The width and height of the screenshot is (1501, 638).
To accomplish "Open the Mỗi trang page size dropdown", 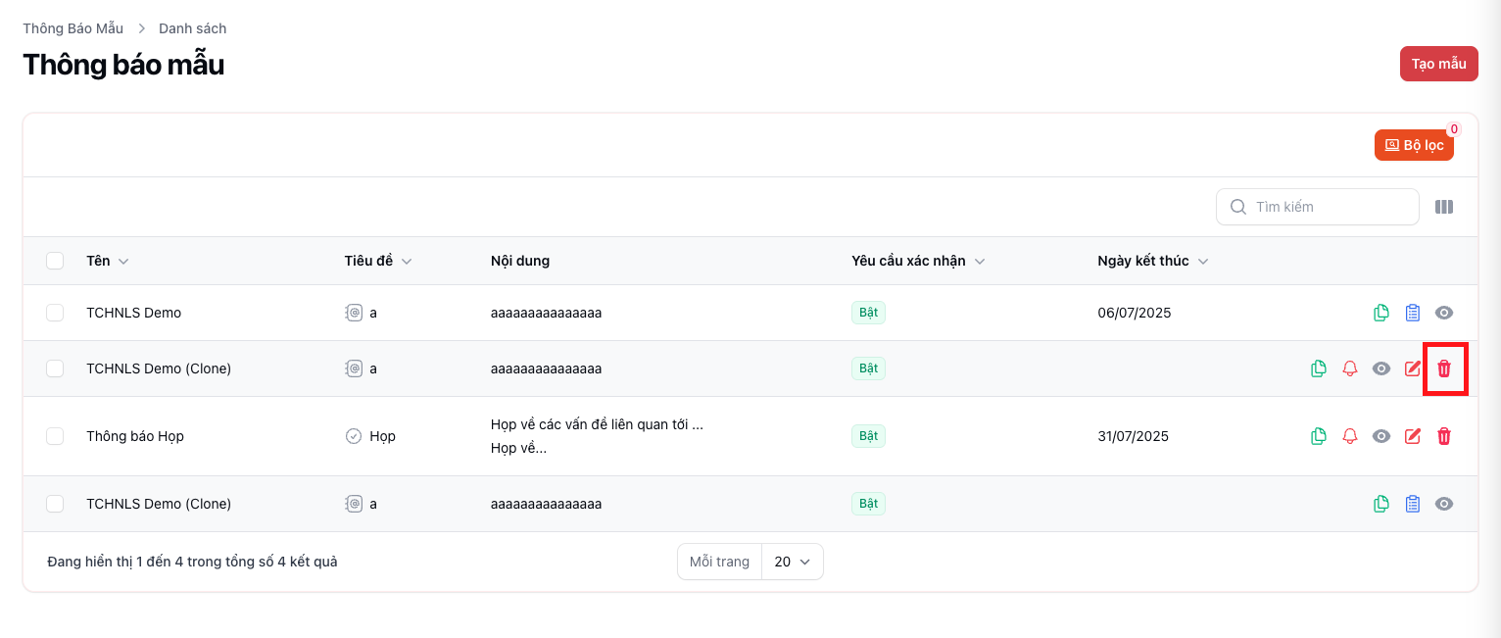I will click(792, 562).
